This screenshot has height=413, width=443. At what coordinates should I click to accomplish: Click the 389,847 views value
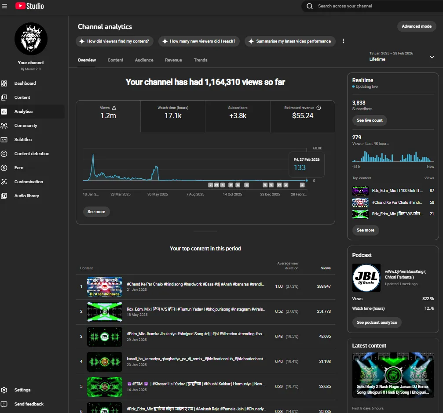coord(324,286)
